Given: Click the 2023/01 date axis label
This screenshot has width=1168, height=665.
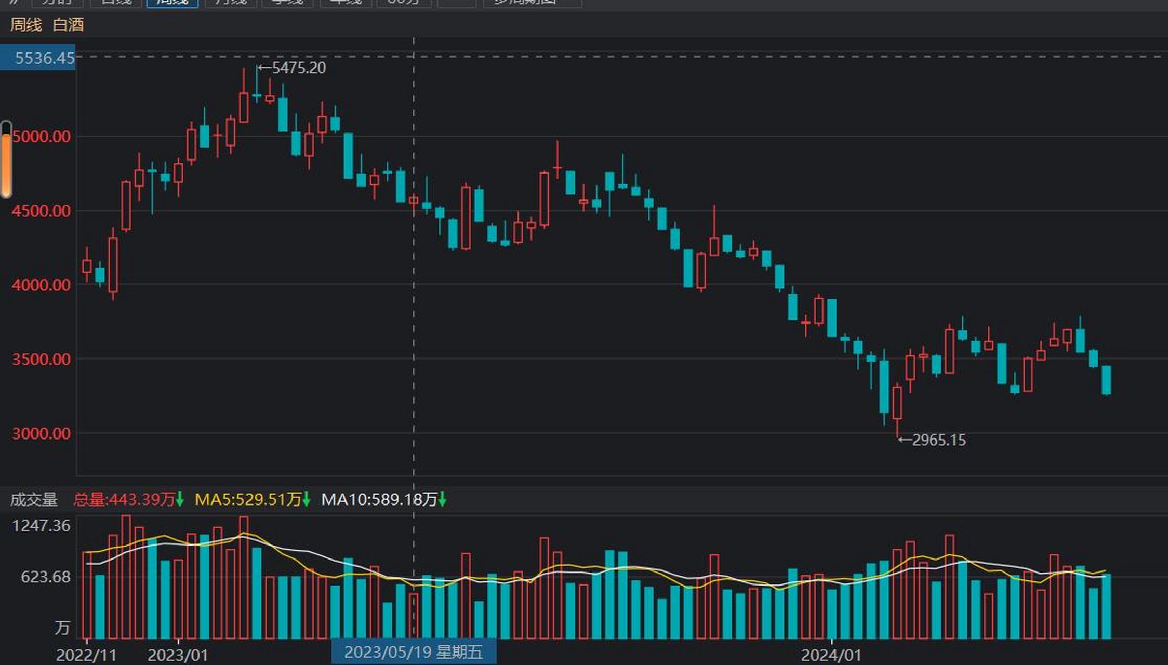Looking at the screenshot, I should (x=178, y=655).
